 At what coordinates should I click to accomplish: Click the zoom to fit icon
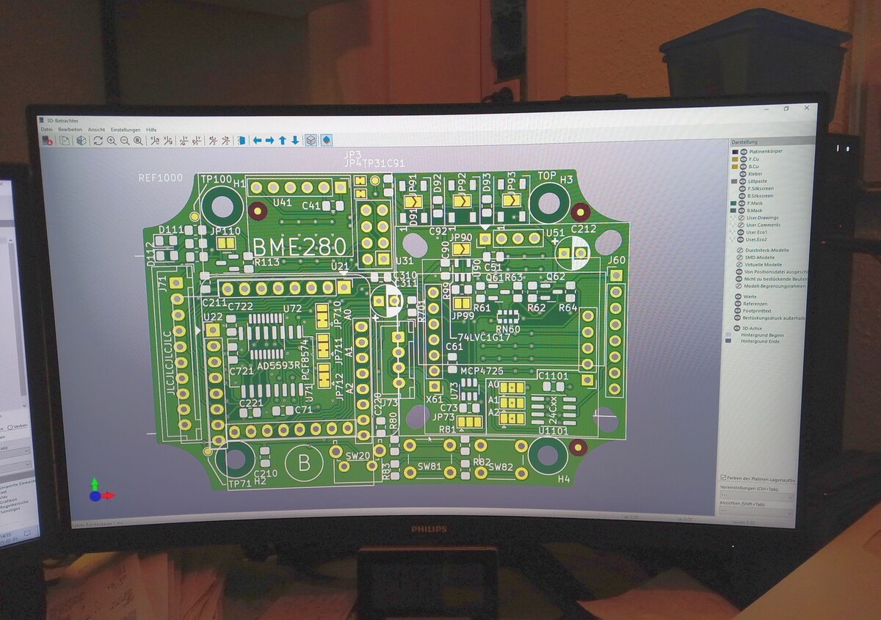138,141
